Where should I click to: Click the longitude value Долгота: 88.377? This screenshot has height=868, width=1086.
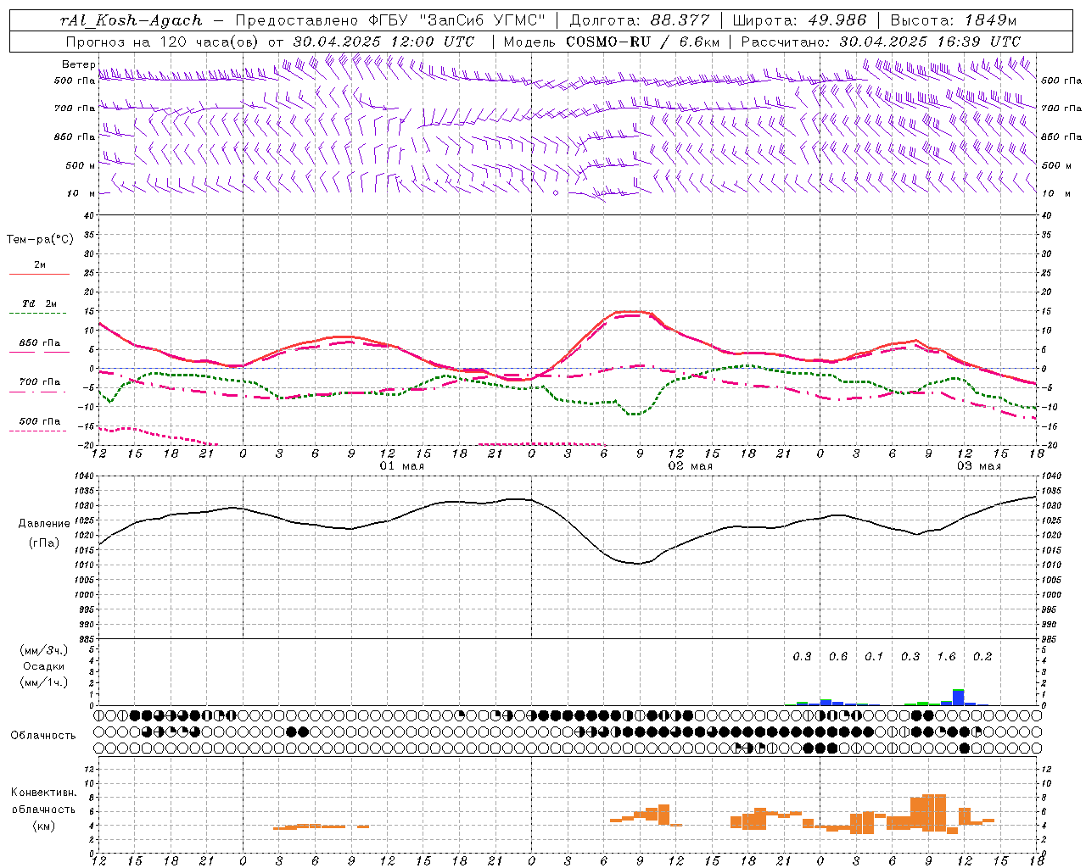[x=639, y=20]
